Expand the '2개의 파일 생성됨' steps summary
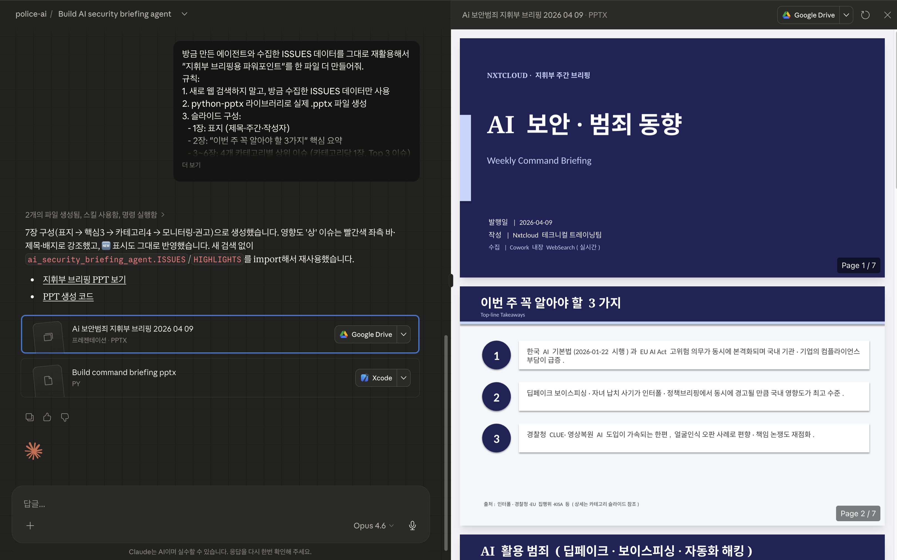 [x=95, y=215]
